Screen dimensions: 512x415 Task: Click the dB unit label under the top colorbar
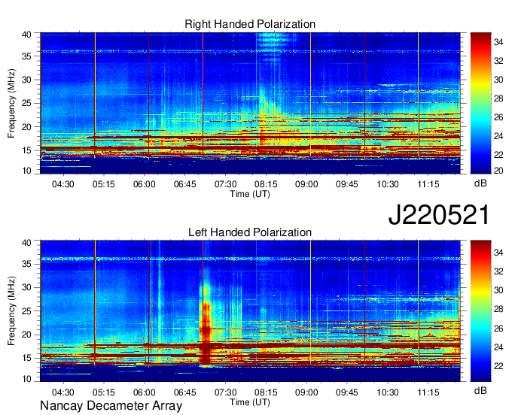[x=480, y=183]
